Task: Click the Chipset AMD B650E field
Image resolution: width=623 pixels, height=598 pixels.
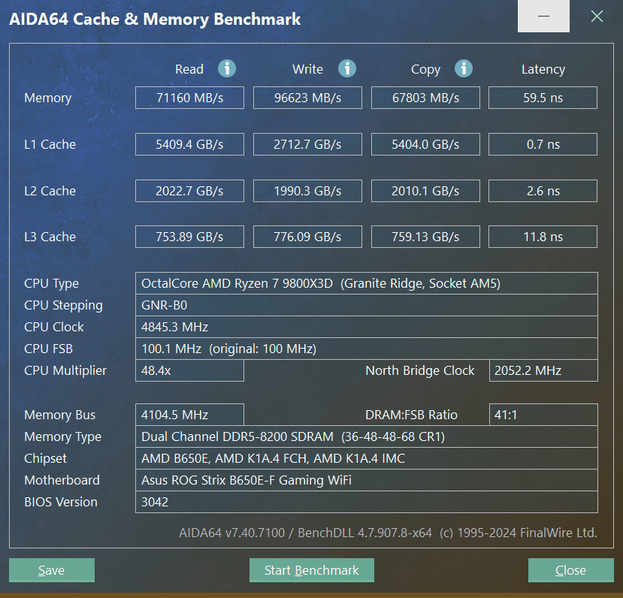Action: [366, 458]
